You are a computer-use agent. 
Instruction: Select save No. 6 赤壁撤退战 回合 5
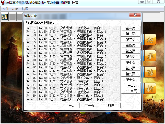(73, 46)
